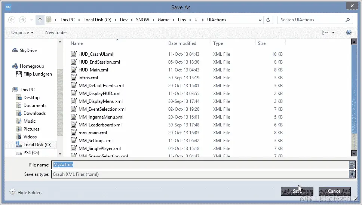Select the HUD_Main.xml file icon
362x205 pixels.
click(x=74, y=70)
